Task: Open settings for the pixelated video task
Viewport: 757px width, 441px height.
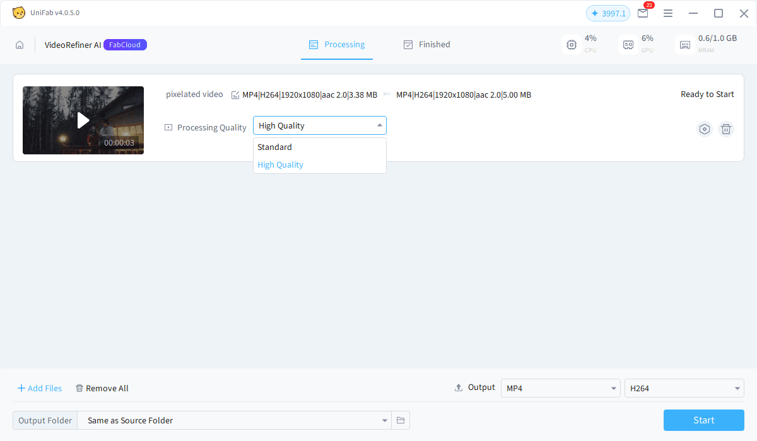Action: (x=705, y=129)
